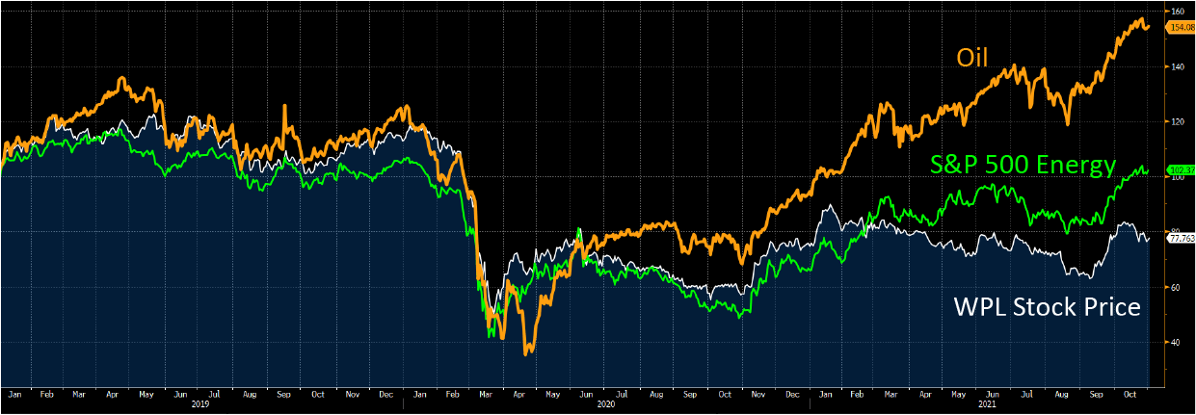Select the WPL Stock Price label
Viewport: 1196px width, 415px height.
1047,308
